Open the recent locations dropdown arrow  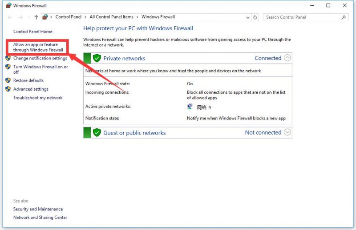[29, 17]
